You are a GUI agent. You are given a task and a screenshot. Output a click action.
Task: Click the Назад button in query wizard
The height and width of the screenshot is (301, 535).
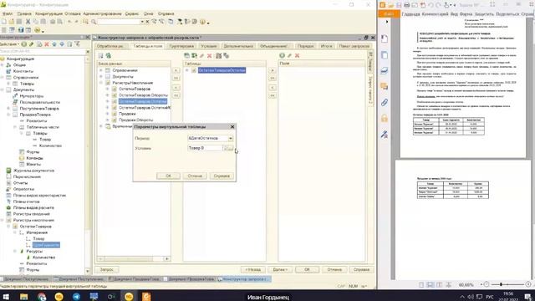tap(252, 269)
